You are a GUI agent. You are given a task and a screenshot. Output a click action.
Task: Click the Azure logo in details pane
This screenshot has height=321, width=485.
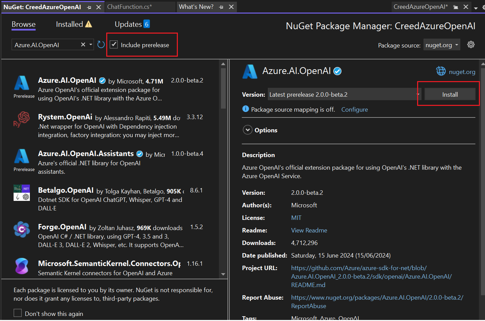click(x=250, y=71)
